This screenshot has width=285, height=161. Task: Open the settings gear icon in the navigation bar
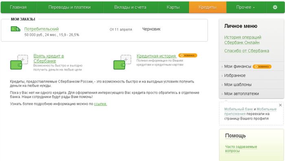pyautogui.click(x=275, y=7)
